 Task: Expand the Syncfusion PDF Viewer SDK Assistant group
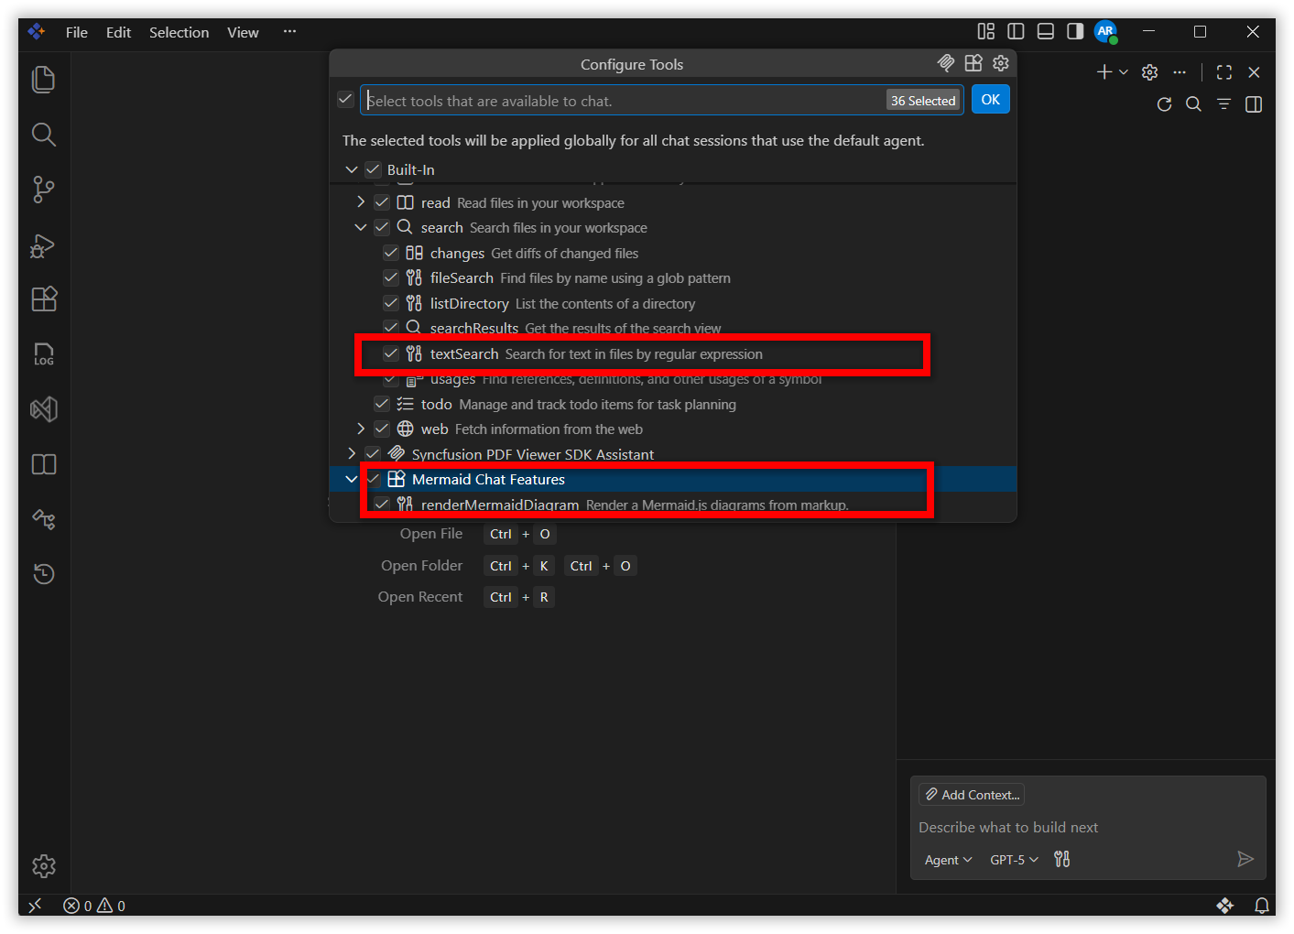point(352,453)
